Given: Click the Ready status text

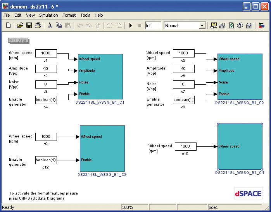Looking at the screenshot, I should tap(8, 207).
